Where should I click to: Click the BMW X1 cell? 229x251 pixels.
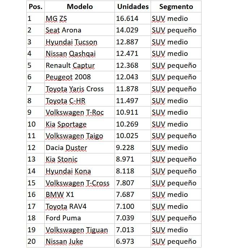[x=80, y=194]
